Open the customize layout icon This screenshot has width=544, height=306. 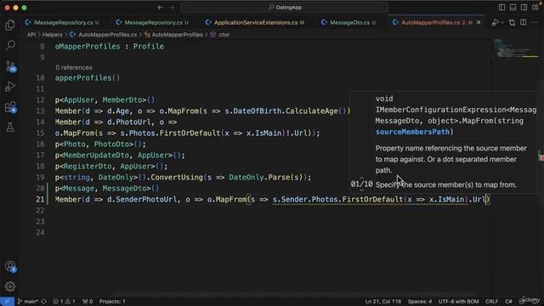[x=535, y=8]
